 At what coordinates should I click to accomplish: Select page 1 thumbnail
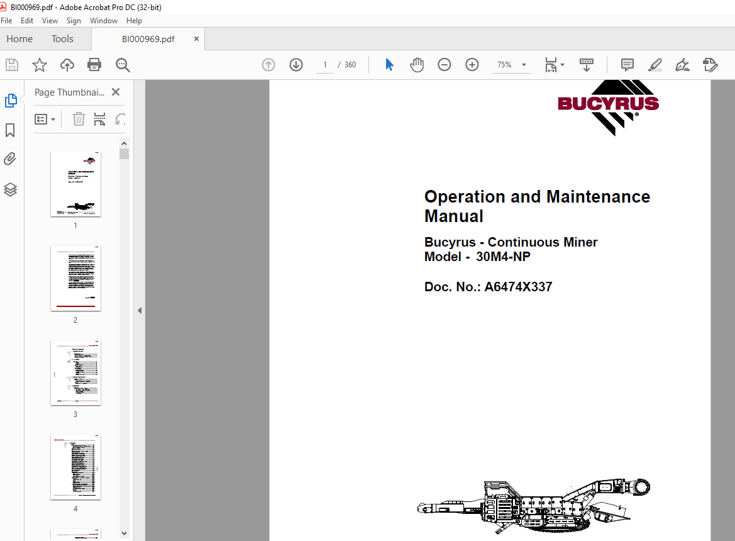75,184
